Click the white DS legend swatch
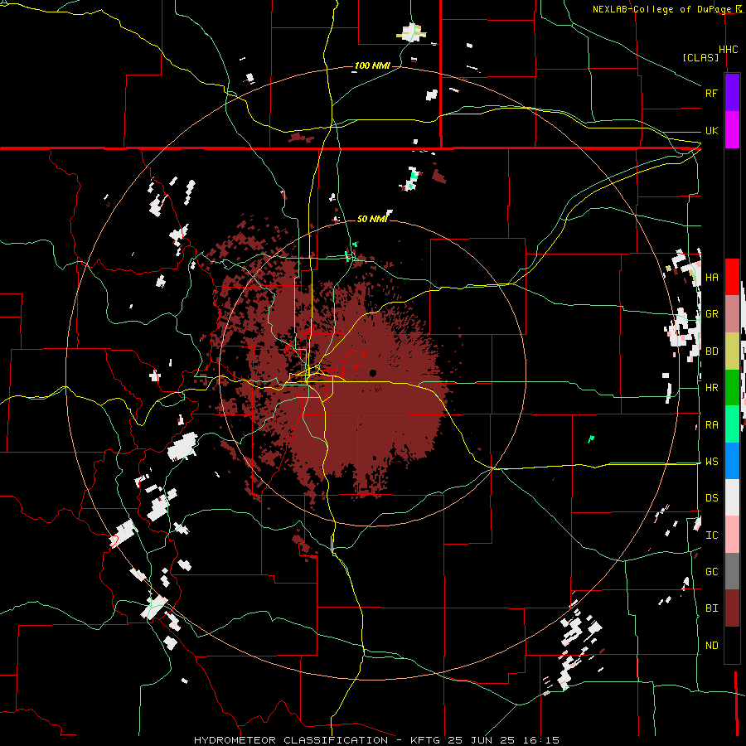 [x=732, y=497]
